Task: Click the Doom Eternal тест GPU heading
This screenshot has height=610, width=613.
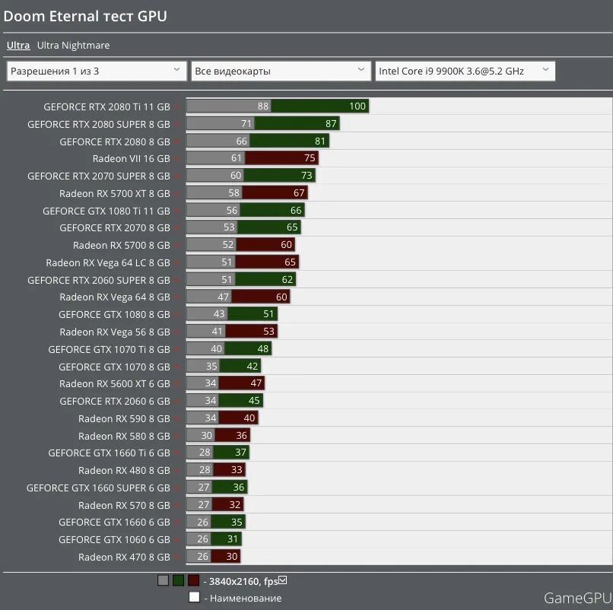Action: 85,17
